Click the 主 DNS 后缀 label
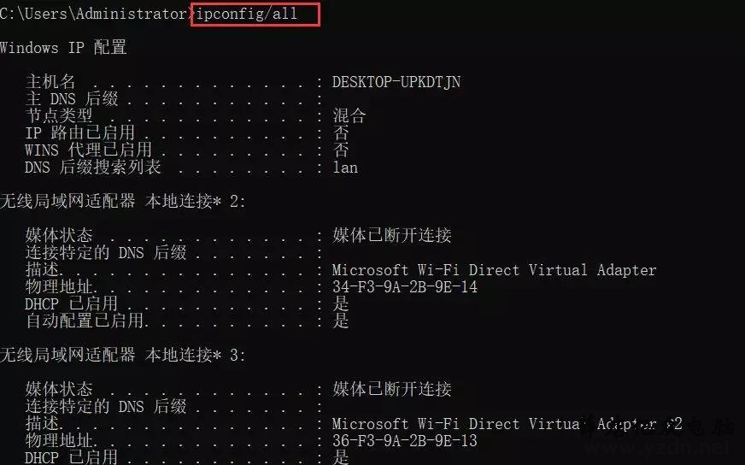The width and height of the screenshot is (745, 465). coord(72,99)
